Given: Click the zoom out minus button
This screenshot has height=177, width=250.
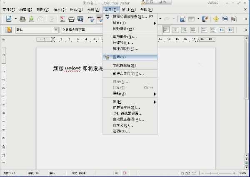Looking at the screenshot, I should [x=202, y=173].
